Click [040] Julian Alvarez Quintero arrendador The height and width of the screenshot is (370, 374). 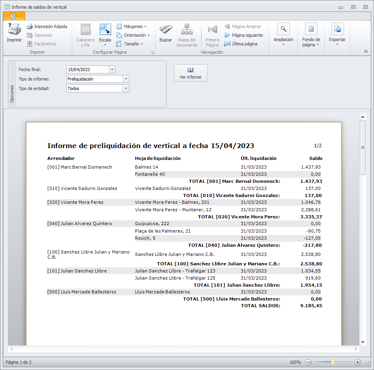(x=80, y=224)
